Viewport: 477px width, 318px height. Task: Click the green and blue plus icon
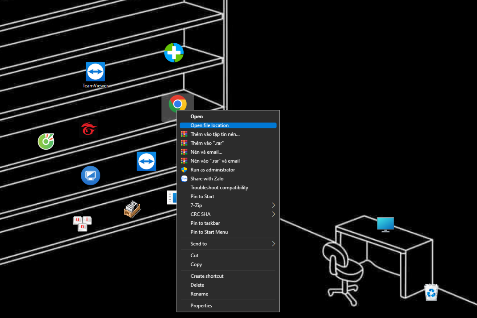pos(174,53)
